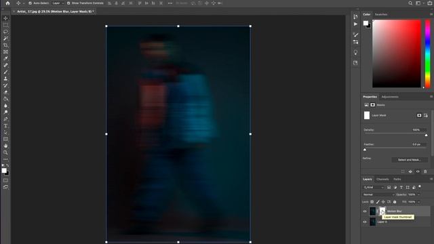Select the Move tool in toolbox
This screenshot has width=434, height=244.
pyautogui.click(x=5, y=18)
